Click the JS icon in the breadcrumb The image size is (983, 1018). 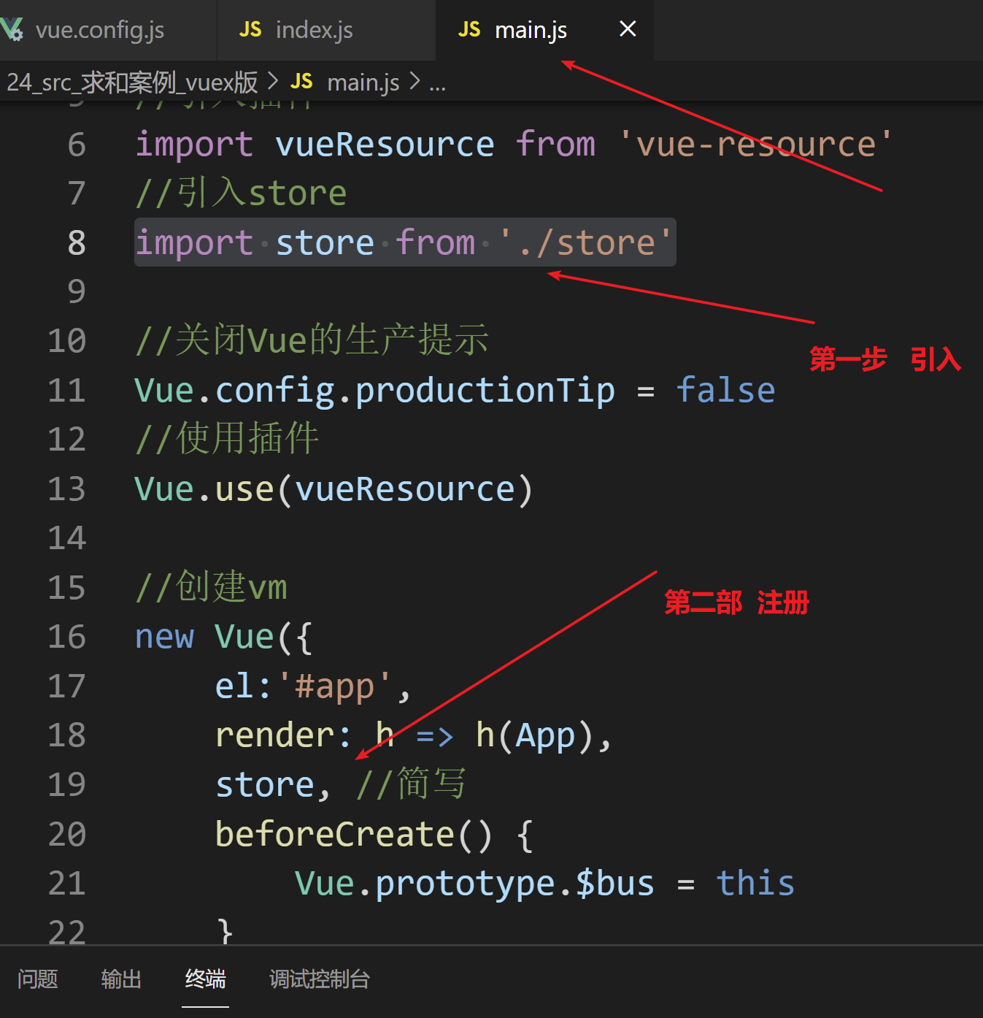click(x=301, y=81)
